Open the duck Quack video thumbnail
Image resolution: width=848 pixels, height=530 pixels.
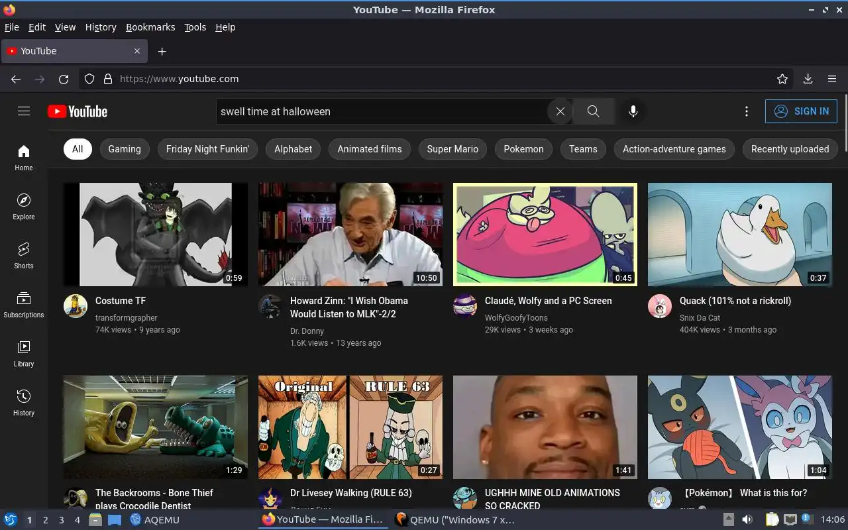click(x=740, y=235)
